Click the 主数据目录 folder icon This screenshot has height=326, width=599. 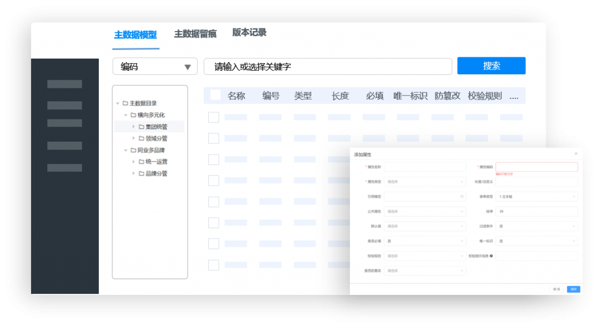click(125, 104)
